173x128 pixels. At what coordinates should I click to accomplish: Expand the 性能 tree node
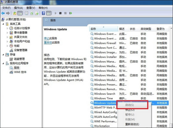pos(7,46)
